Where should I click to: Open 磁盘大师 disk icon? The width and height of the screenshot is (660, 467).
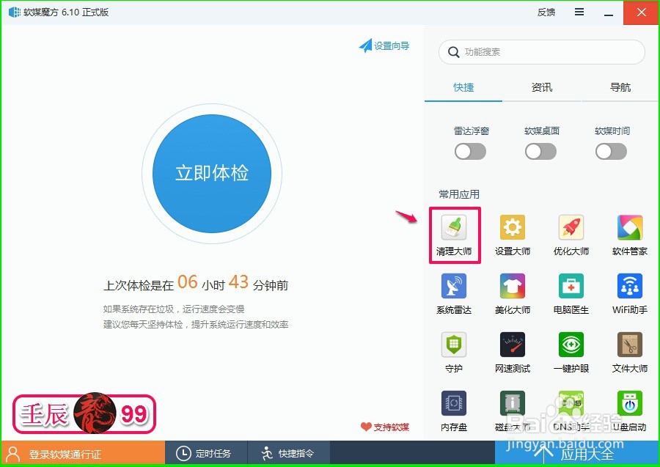[x=513, y=402]
